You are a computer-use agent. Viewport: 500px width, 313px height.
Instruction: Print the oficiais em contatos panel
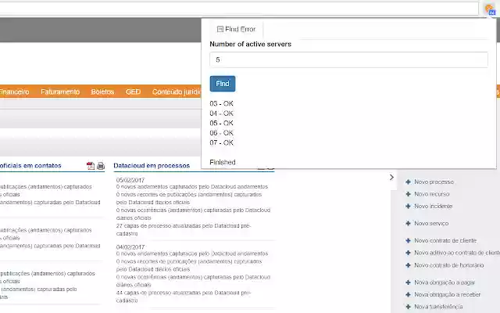101,166
